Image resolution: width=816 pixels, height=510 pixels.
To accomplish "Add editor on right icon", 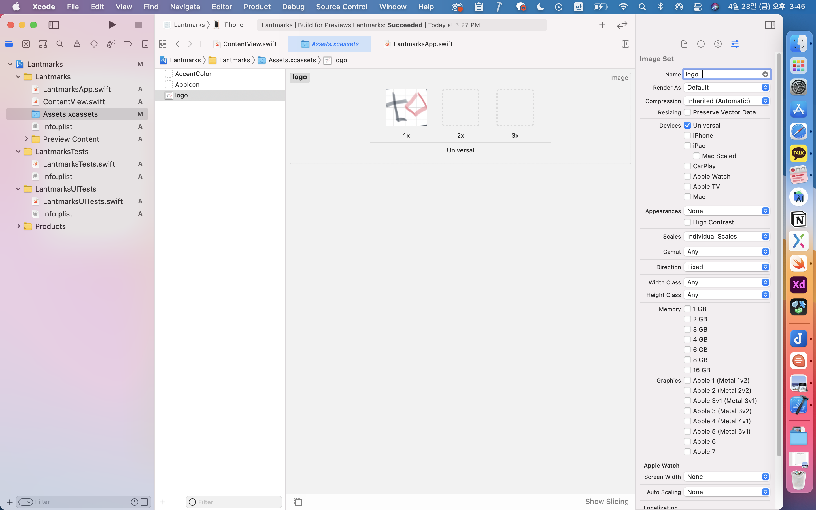I will [626, 44].
